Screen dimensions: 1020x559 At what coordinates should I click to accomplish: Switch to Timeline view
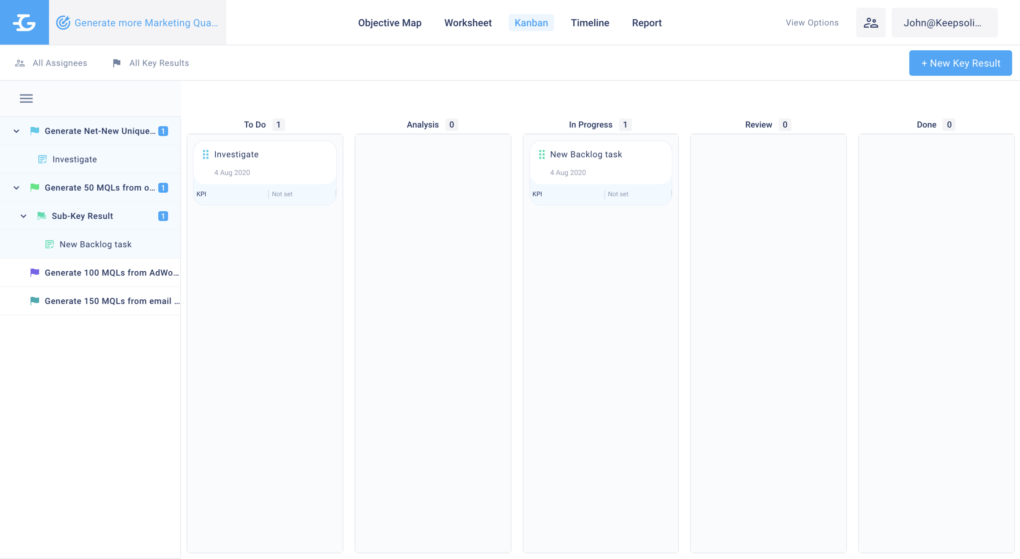[590, 23]
